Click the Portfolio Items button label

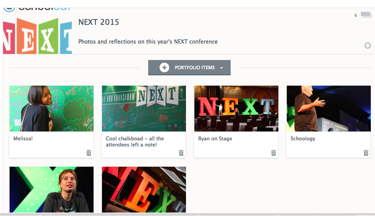[195, 68]
